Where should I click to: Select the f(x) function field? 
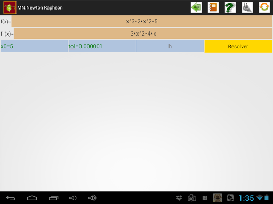tap(142, 21)
